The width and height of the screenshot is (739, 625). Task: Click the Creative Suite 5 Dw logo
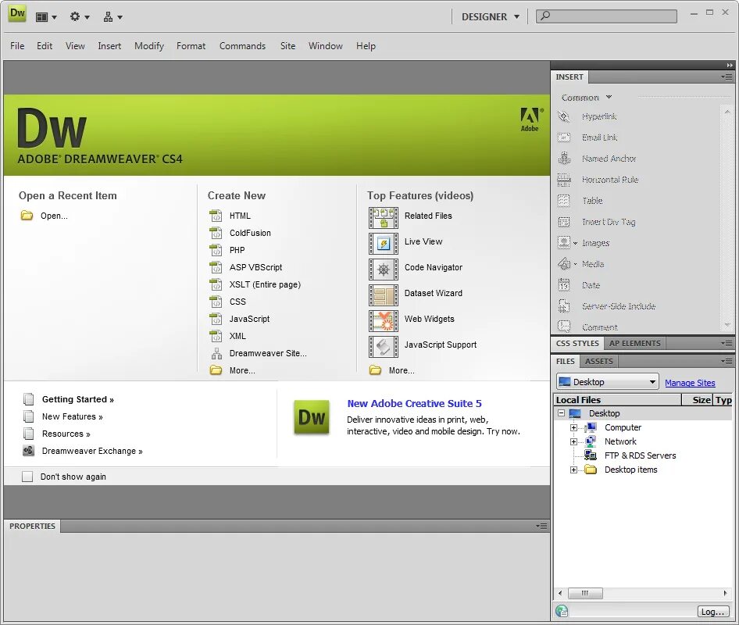coord(312,417)
